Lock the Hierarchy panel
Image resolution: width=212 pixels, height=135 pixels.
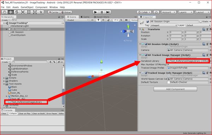[x=59, y=17]
